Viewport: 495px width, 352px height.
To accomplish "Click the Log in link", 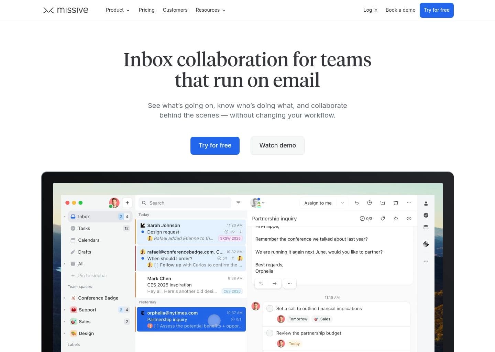I will pyautogui.click(x=370, y=10).
